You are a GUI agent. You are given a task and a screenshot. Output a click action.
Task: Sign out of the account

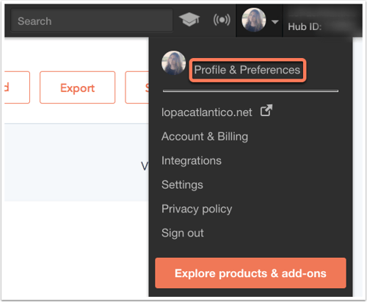click(x=183, y=233)
